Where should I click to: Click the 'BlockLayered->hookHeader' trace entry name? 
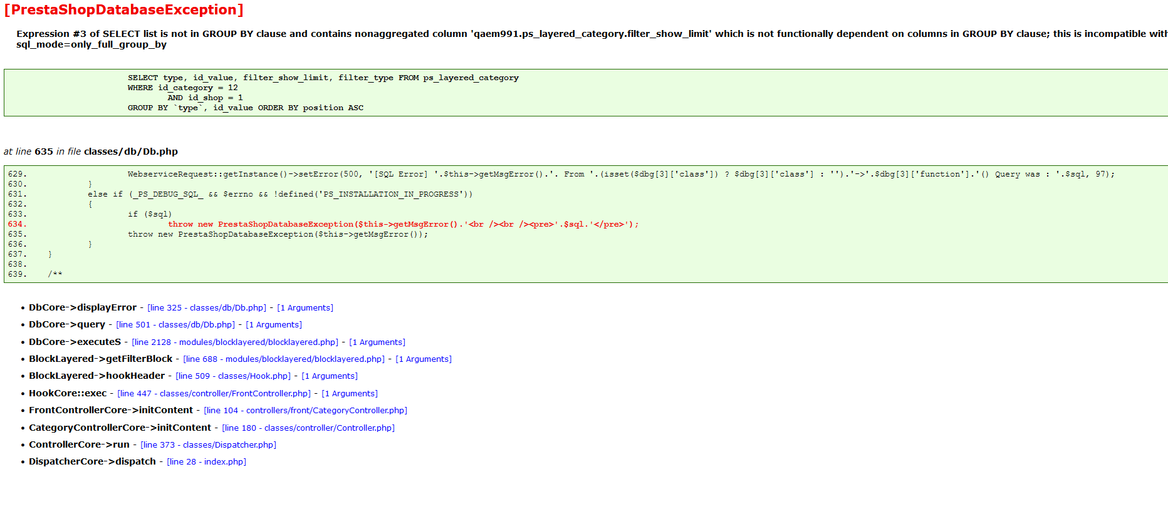(97, 376)
